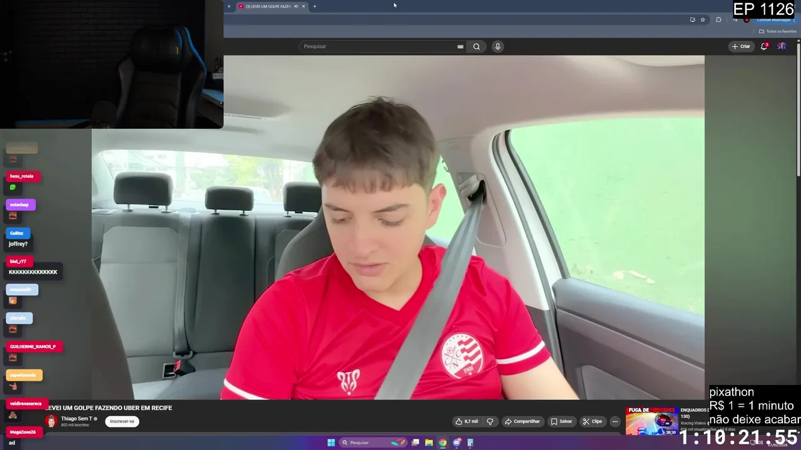Open Chrome extensions puzzle icon

(718, 19)
